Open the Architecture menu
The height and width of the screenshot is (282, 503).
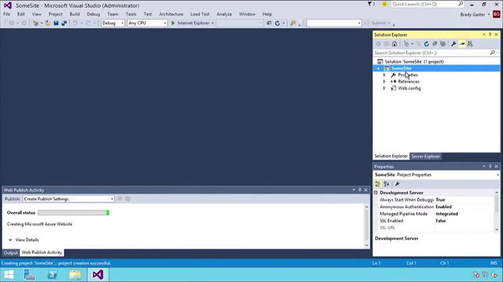click(172, 14)
